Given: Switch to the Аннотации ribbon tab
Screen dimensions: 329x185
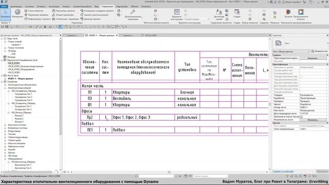Looking at the screenshot, I should coord(53,7).
